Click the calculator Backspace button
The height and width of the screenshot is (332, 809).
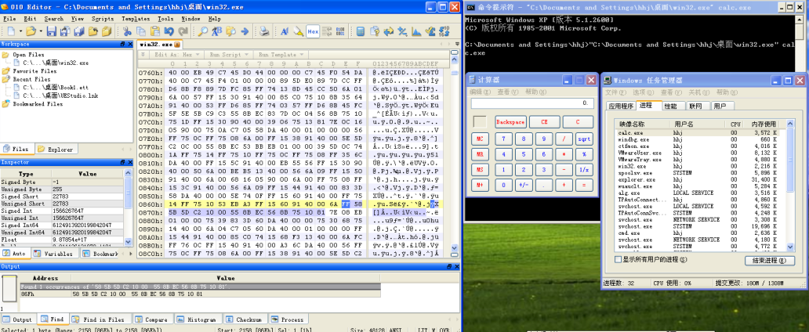click(x=510, y=122)
